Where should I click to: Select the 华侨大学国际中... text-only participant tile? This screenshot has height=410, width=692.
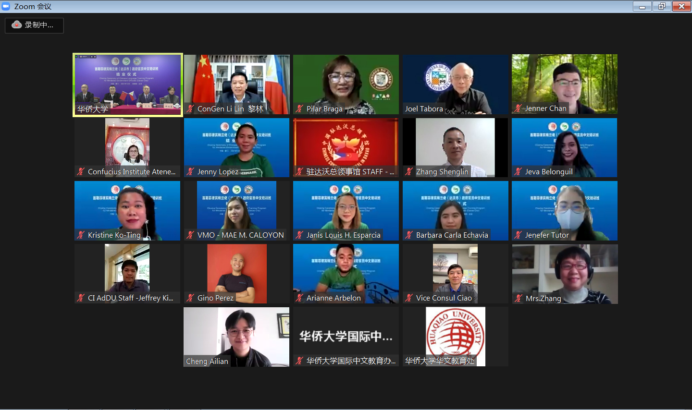click(346, 336)
